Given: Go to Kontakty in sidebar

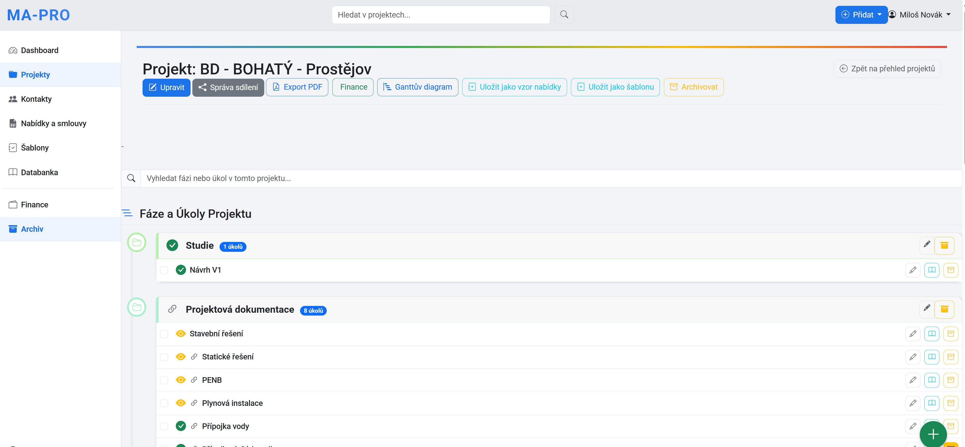Looking at the screenshot, I should (36, 99).
